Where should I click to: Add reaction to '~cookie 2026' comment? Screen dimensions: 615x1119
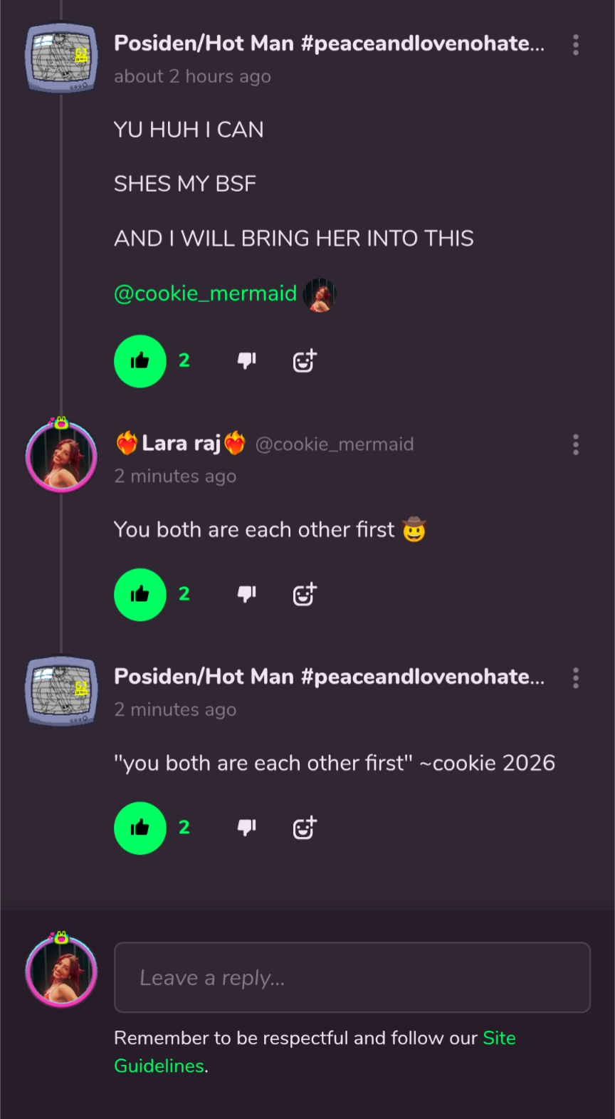tap(305, 828)
